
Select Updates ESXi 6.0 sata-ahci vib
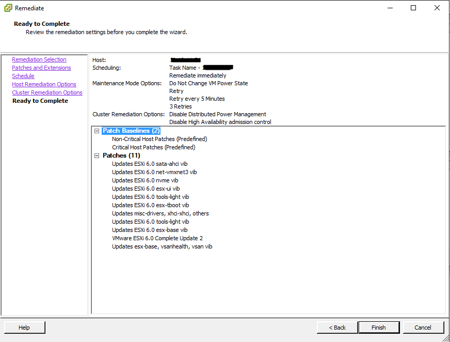coord(150,164)
